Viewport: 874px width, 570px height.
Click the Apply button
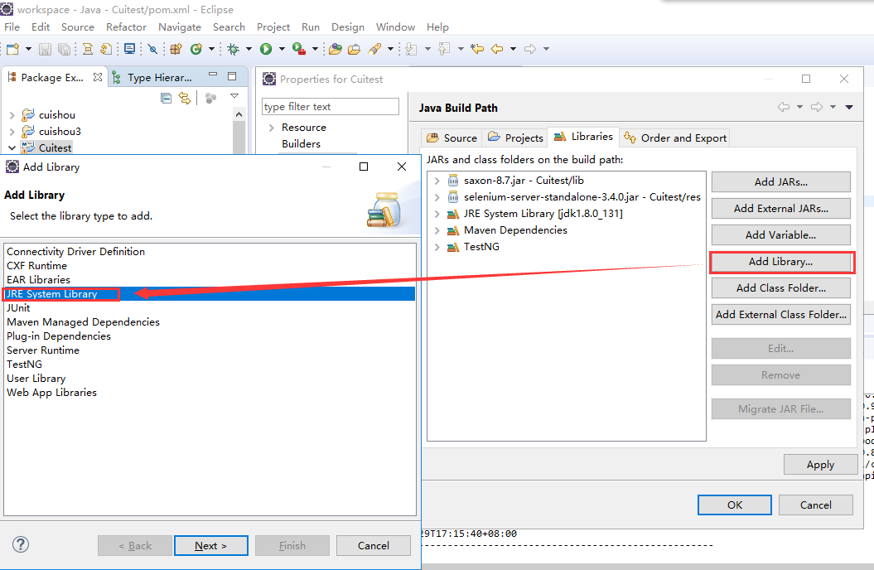(820, 465)
